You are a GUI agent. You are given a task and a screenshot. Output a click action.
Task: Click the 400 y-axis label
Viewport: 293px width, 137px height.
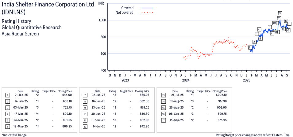tap(104, 70)
